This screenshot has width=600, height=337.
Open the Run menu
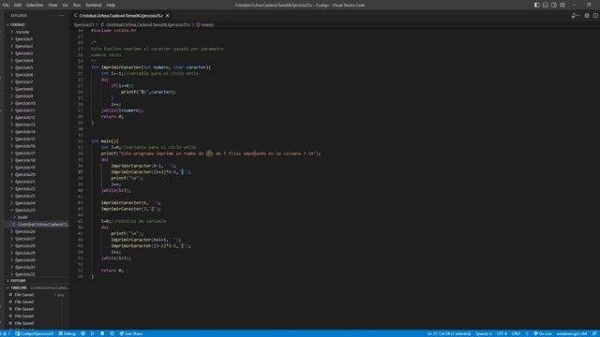point(77,5)
